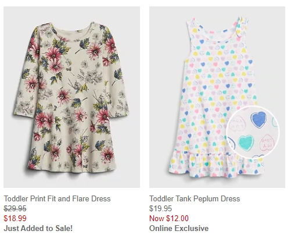The height and width of the screenshot is (238, 291).
Task: Open the floral Fit and Flare Dress image
Action: [x=71, y=97]
